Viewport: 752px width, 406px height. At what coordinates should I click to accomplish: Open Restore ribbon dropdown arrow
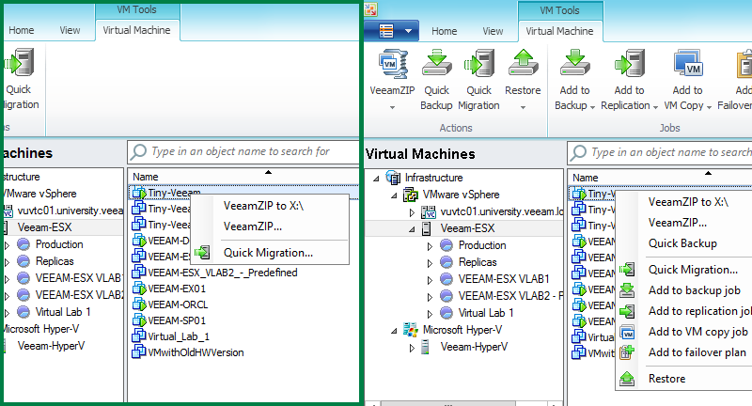point(523,107)
